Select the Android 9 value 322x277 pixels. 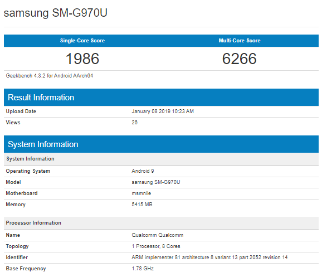point(143,171)
